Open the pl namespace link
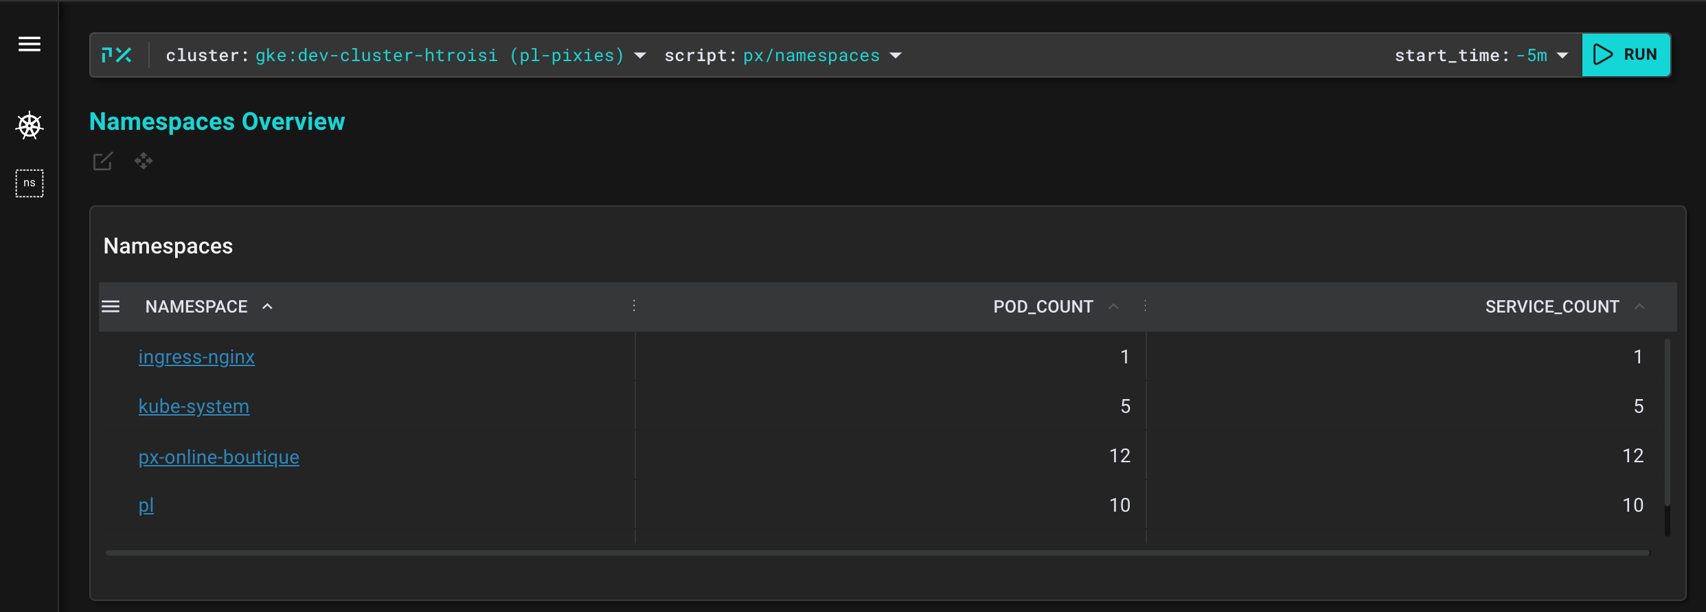Viewport: 1706px width, 612px height. pyautogui.click(x=146, y=506)
